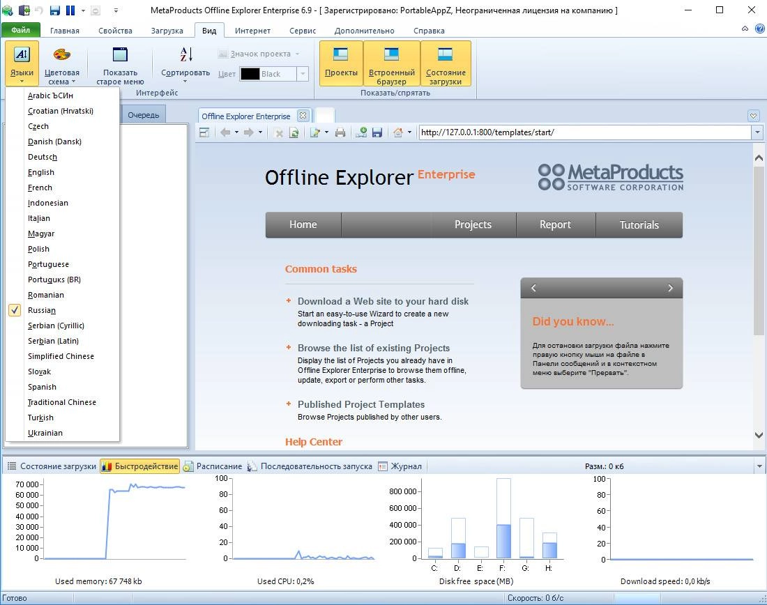Click the add project icon in browser toolbar

coord(361,132)
